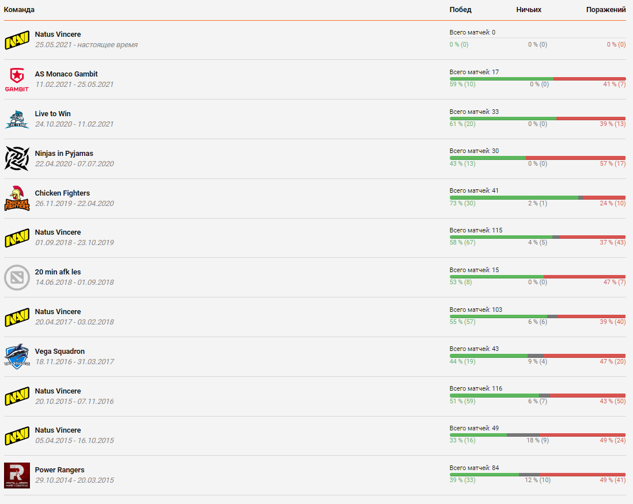Click the Chicken Fighters team logo

tap(17, 198)
